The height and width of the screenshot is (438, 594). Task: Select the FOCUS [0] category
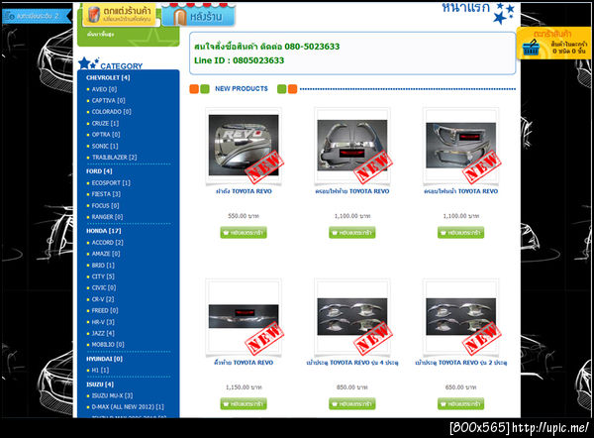pos(105,205)
